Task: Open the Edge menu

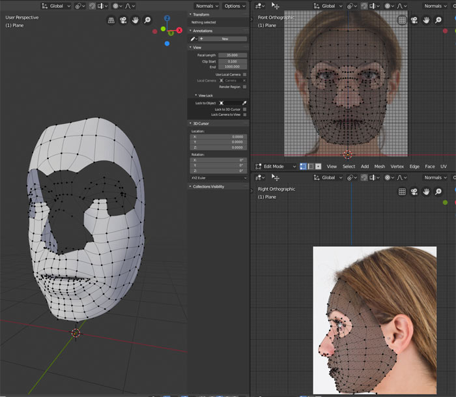Action: 414,166
